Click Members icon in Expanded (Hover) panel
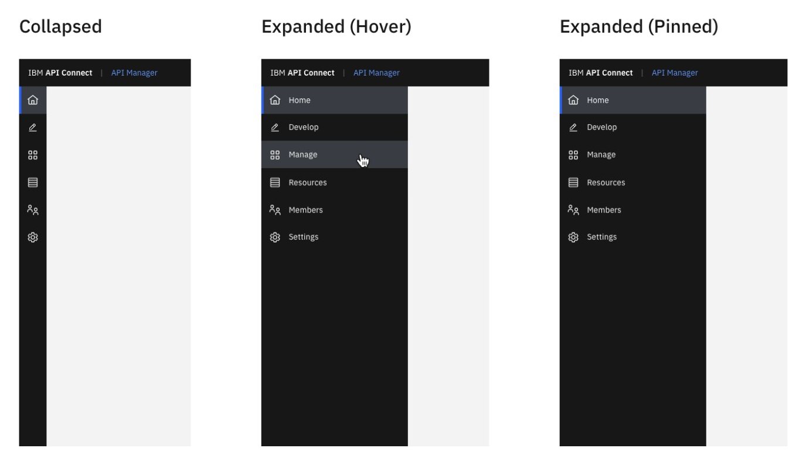The width and height of the screenshot is (806, 465). pos(275,210)
